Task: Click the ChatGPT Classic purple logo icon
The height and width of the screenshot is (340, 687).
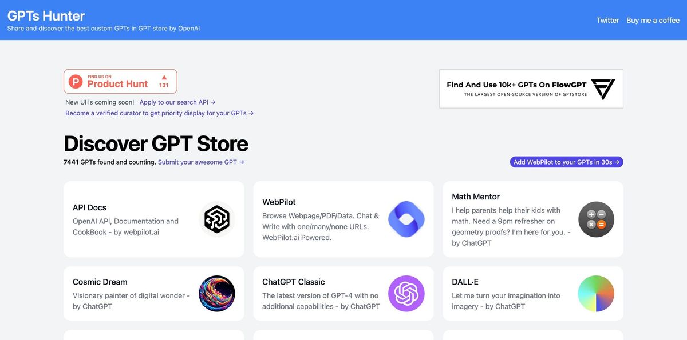Action: [x=406, y=294]
